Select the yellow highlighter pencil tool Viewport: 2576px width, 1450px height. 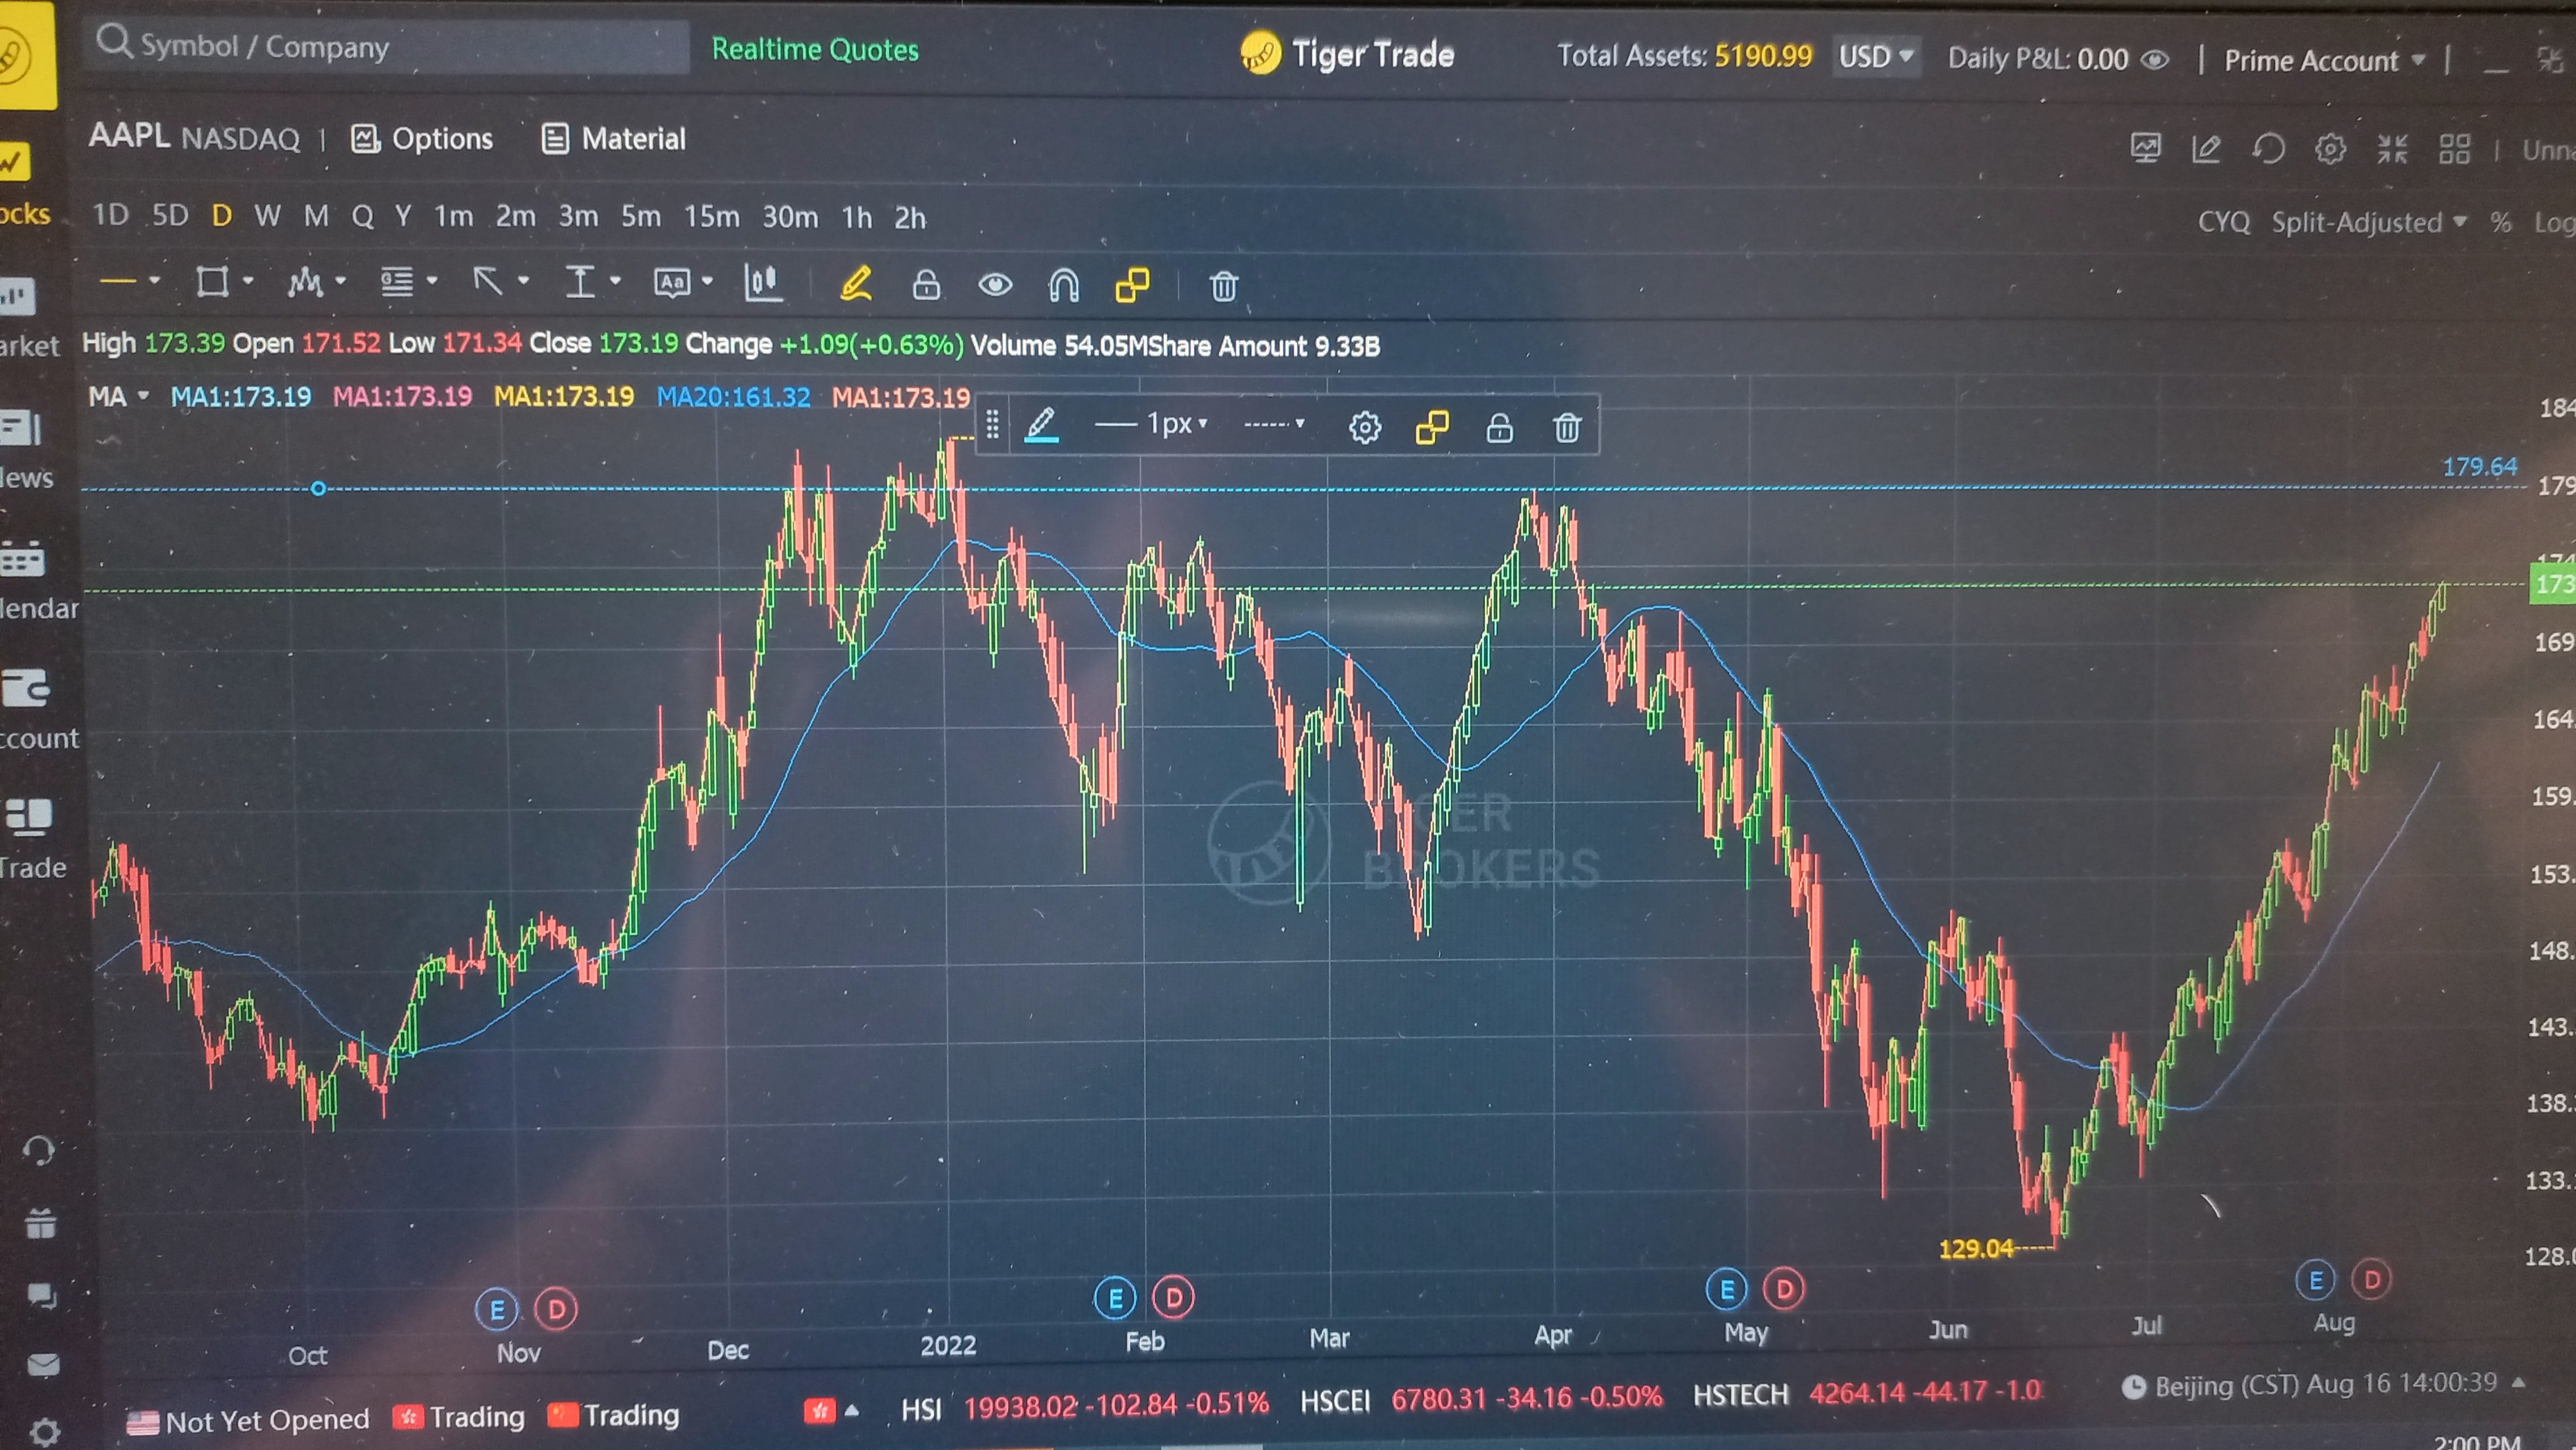pos(856,284)
